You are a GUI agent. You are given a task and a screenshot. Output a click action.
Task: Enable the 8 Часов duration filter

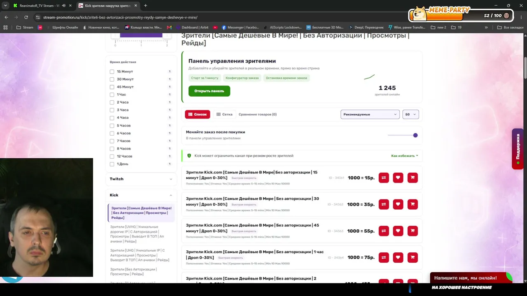(x=112, y=148)
